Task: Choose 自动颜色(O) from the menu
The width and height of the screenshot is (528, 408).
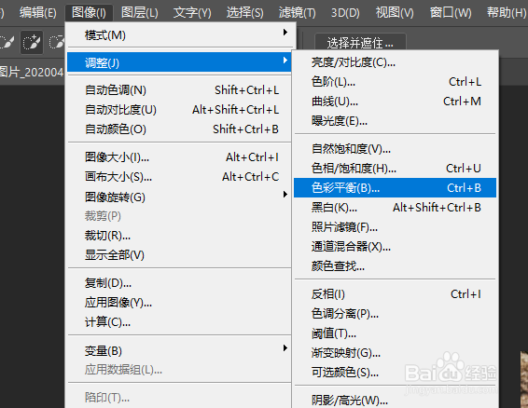Action: point(179,129)
